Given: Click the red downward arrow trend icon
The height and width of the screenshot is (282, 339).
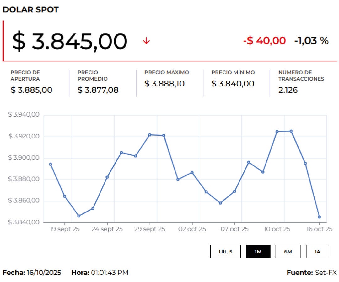Looking at the screenshot, I should pos(146,41).
